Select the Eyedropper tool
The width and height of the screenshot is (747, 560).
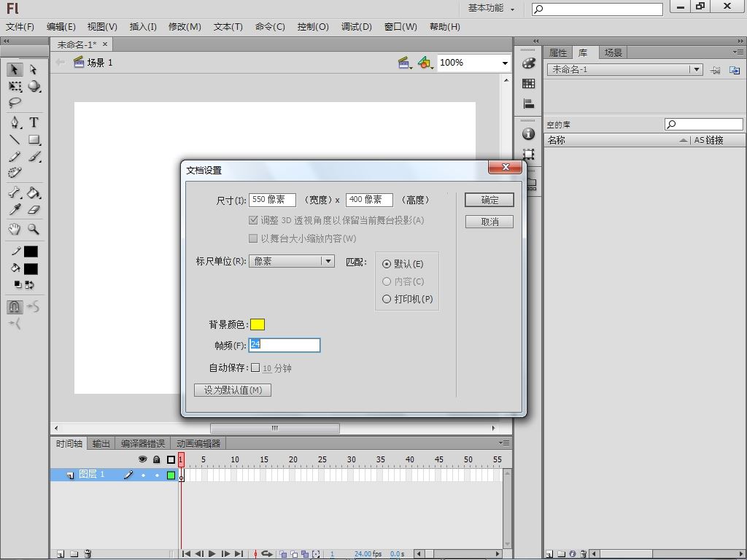click(15, 209)
